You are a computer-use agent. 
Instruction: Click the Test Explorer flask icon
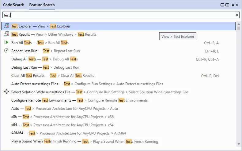coord(6,26)
